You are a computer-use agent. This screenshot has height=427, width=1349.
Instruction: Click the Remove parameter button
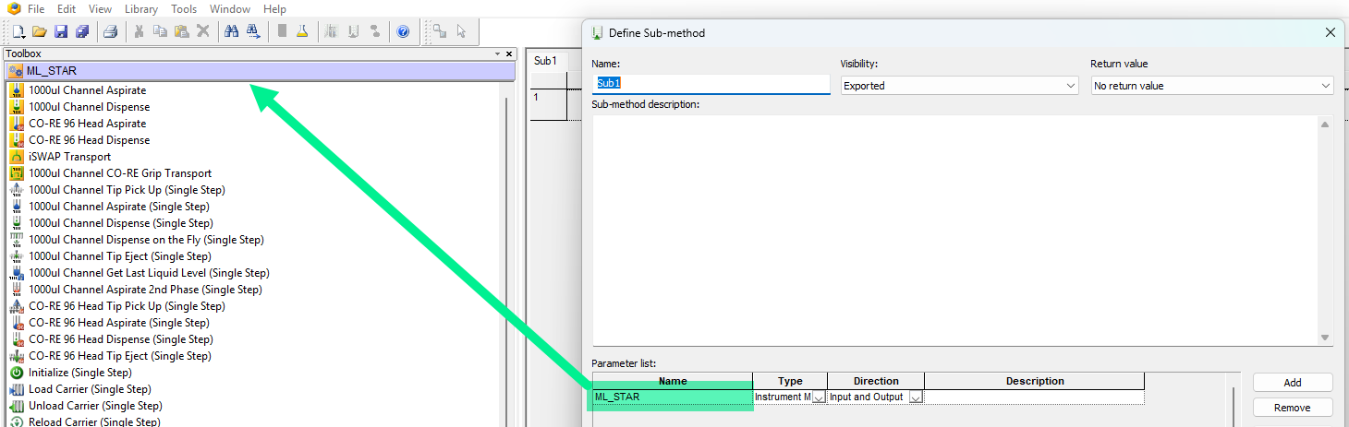[x=1293, y=408]
